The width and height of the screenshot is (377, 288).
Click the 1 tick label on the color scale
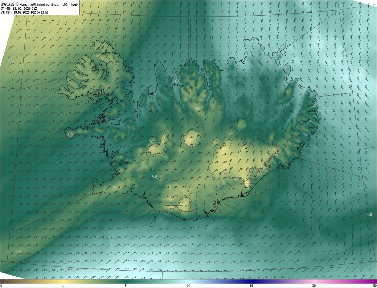click(63, 286)
